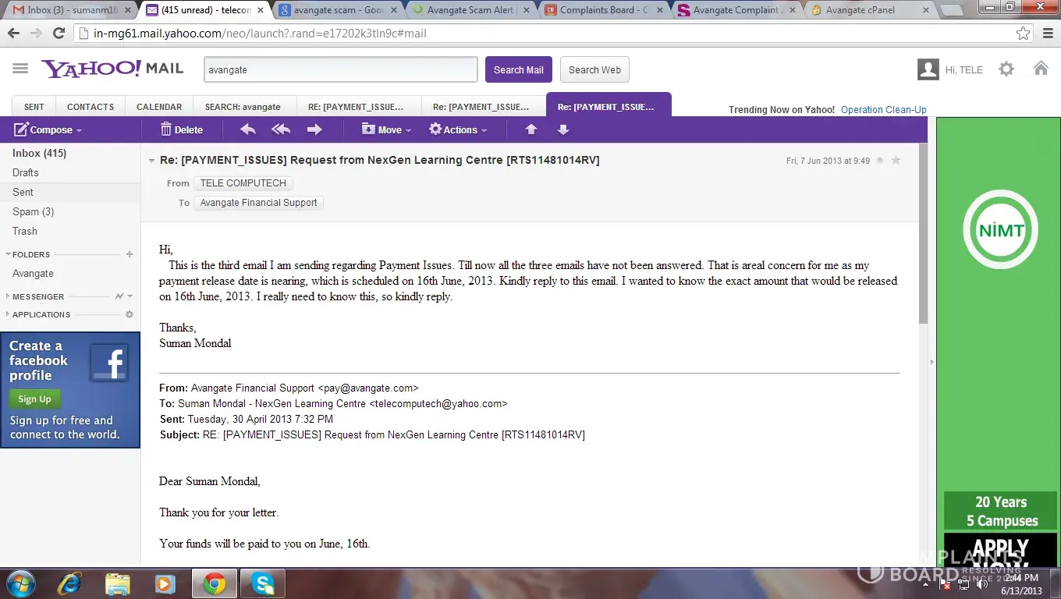Viewport: 1061px width, 599px height.
Task: Expand the APPLICATIONS section
Action: 8,314
